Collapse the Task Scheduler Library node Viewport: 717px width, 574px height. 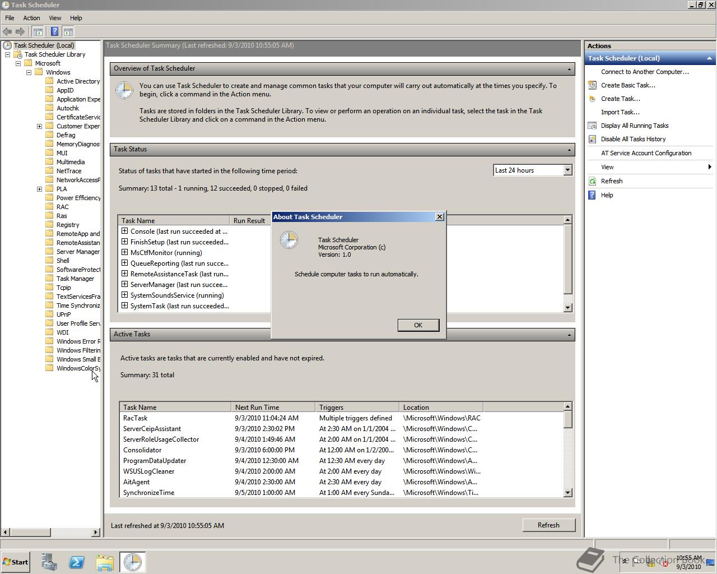coord(7,54)
